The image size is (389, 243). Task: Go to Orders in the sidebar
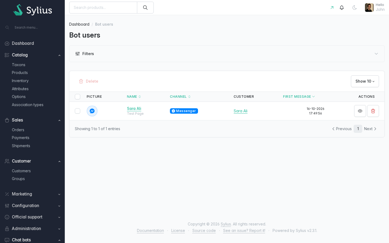[18, 130]
